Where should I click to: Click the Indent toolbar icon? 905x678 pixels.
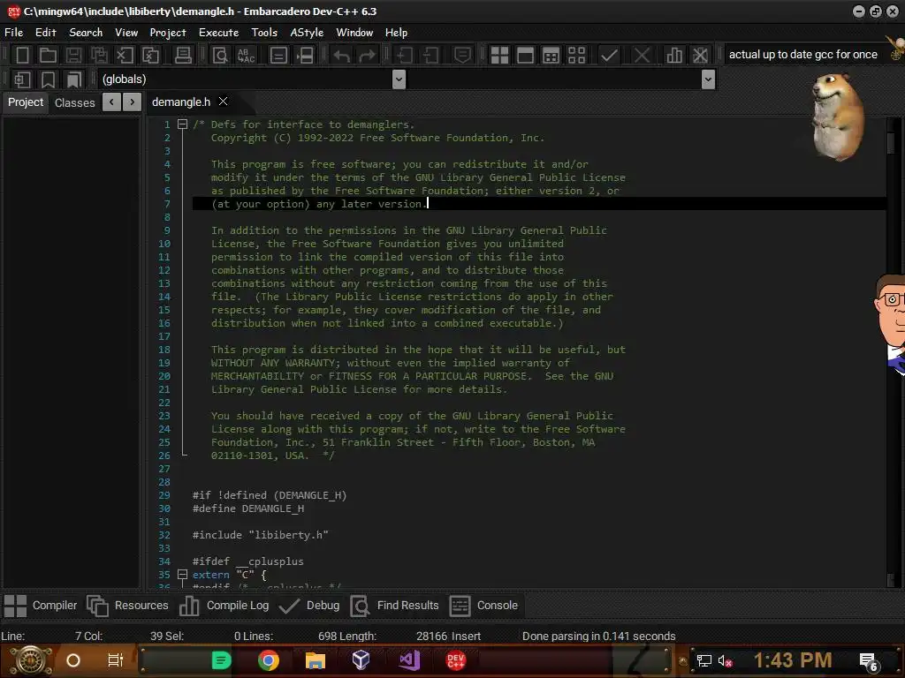click(x=405, y=56)
